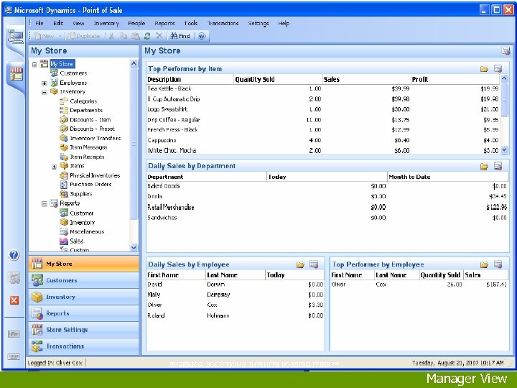Collapse the Inventory tree node

[45, 92]
